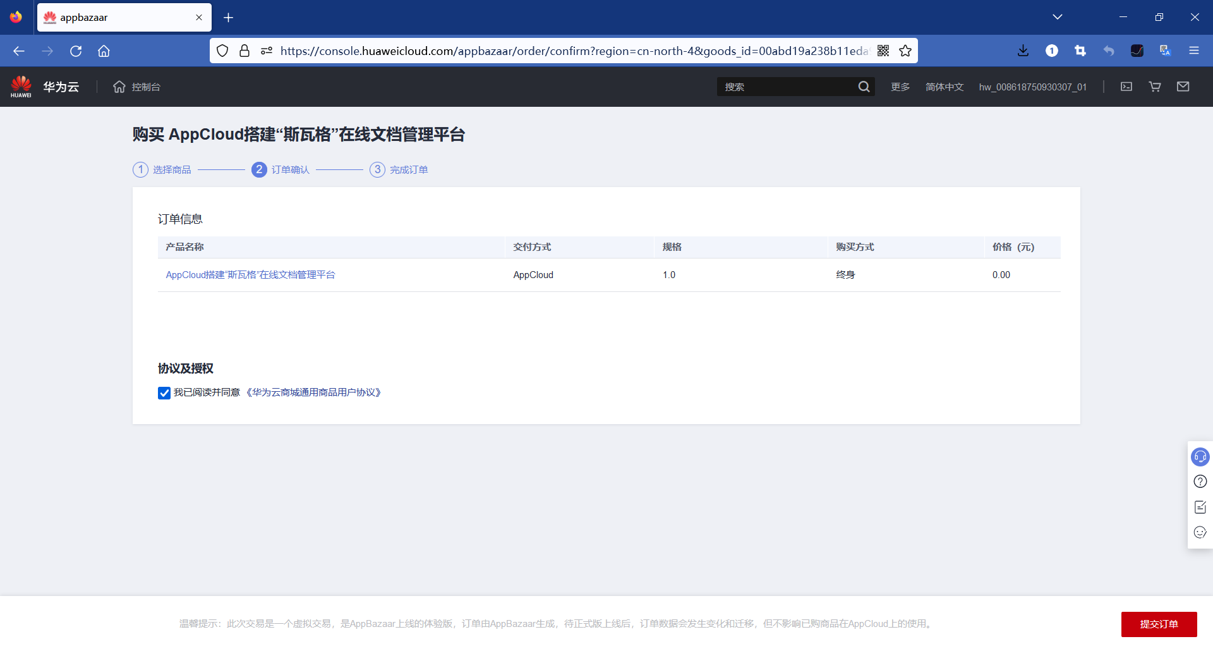
Task: Open the feedback form icon in the sidebar
Action: click(x=1200, y=506)
